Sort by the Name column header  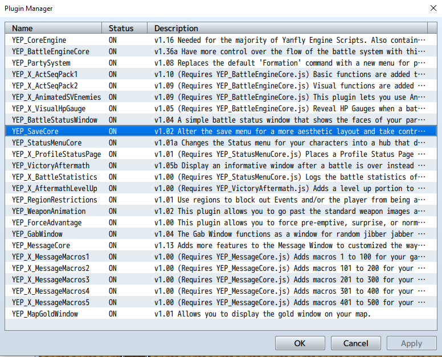pyautogui.click(x=54, y=28)
